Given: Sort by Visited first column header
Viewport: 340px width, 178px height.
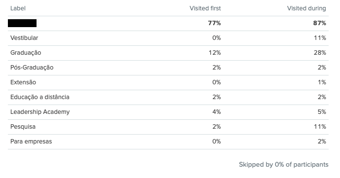Looking at the screenshot, I should click(x=205, y=8).
